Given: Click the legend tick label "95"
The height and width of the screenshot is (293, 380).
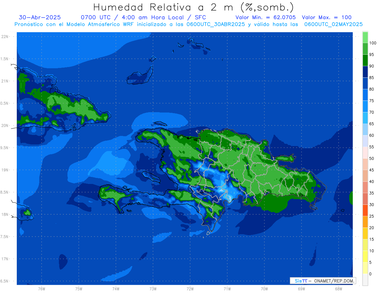Looking at the screenshot, I should (371, 55).
